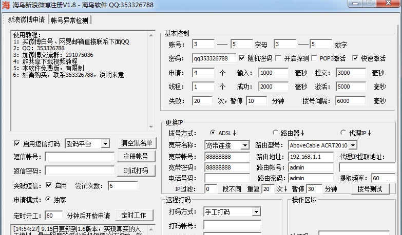Click the 申请 count field
The width and height of the screenshot is (402, 235).
[203, 73]
